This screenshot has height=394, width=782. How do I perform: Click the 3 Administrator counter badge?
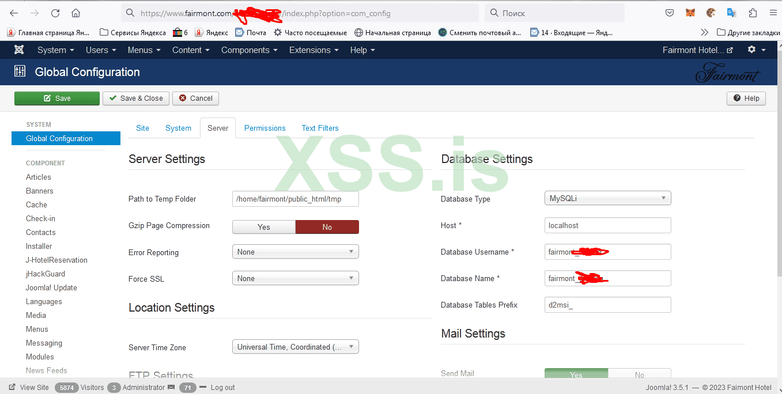pyautogui.click(x=114, y=388)
